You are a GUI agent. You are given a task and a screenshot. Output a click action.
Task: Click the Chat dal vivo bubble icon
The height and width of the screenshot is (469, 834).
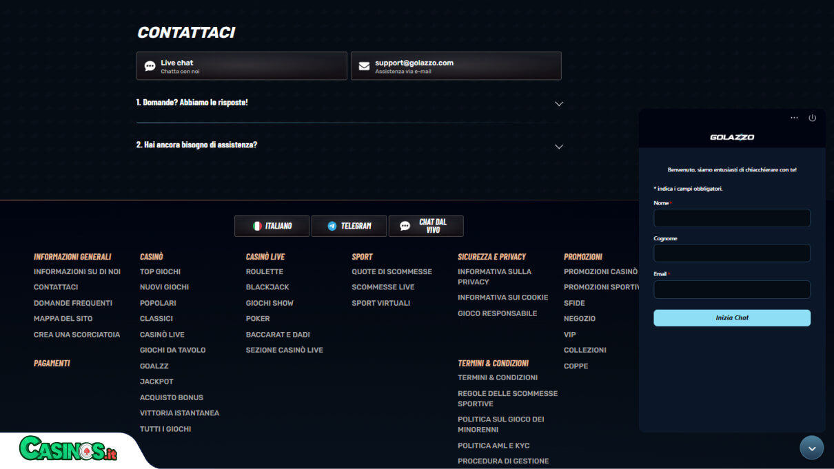coord(405,226)
